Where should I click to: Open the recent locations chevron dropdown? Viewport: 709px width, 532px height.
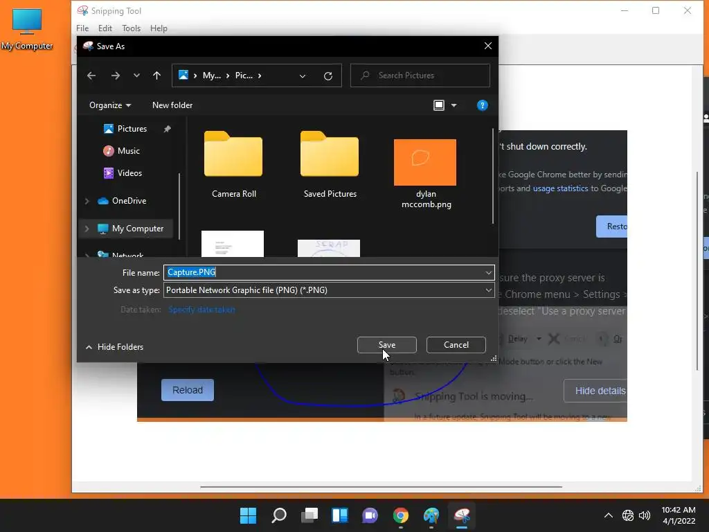[x=136, y=76]
